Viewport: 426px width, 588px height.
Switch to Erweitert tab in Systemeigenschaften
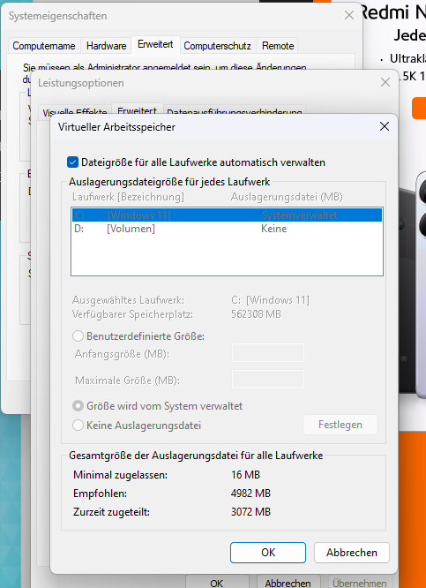[x=155, y=44]
